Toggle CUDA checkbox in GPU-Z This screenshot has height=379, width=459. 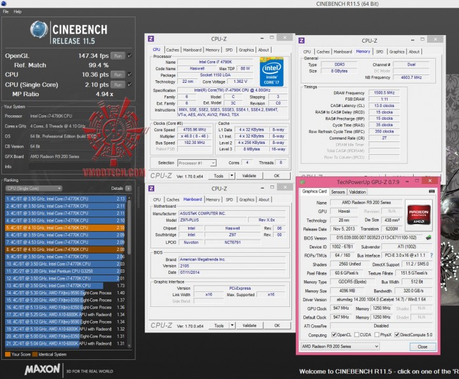pyautogui.click(x=357, y=335)
